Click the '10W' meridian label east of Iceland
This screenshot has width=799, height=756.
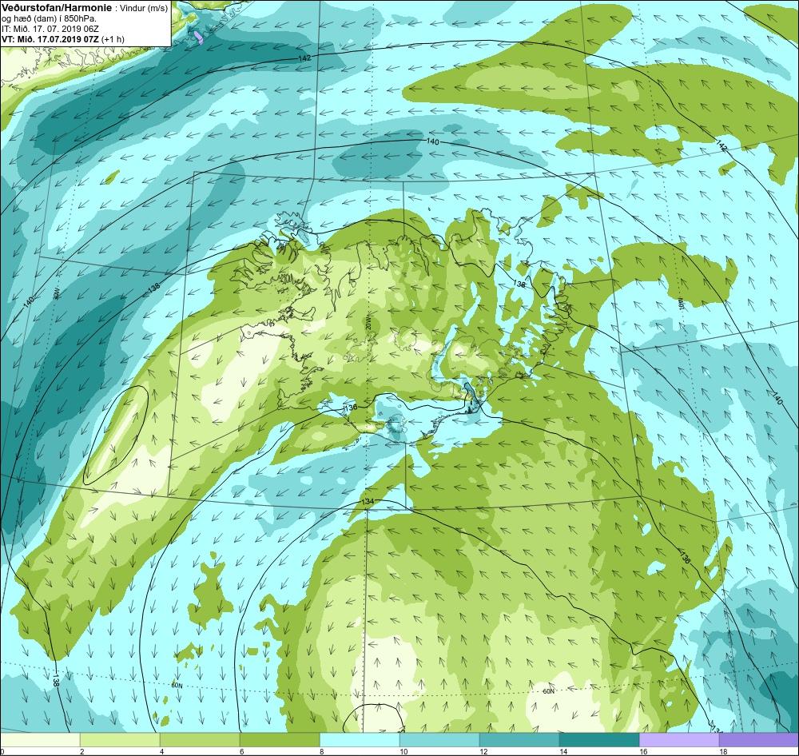tap(680, 302)
